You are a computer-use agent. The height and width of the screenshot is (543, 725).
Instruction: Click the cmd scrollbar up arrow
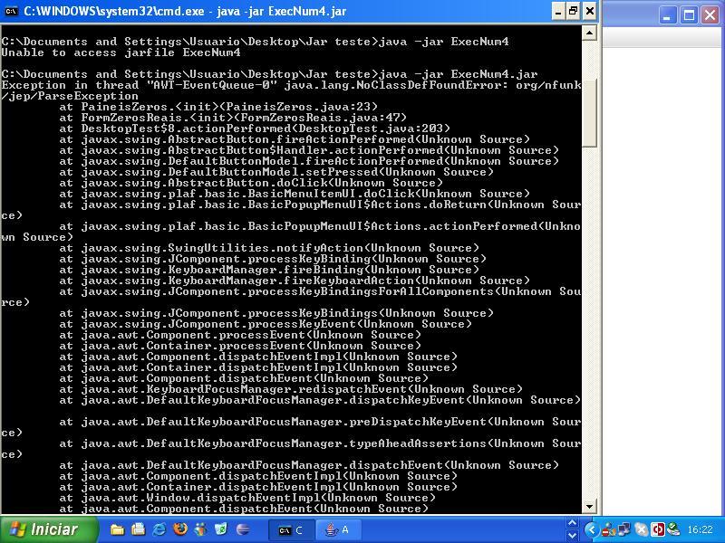589,33
